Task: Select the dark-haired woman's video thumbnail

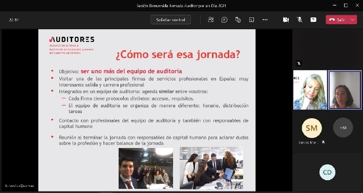Action: (345, 90)
